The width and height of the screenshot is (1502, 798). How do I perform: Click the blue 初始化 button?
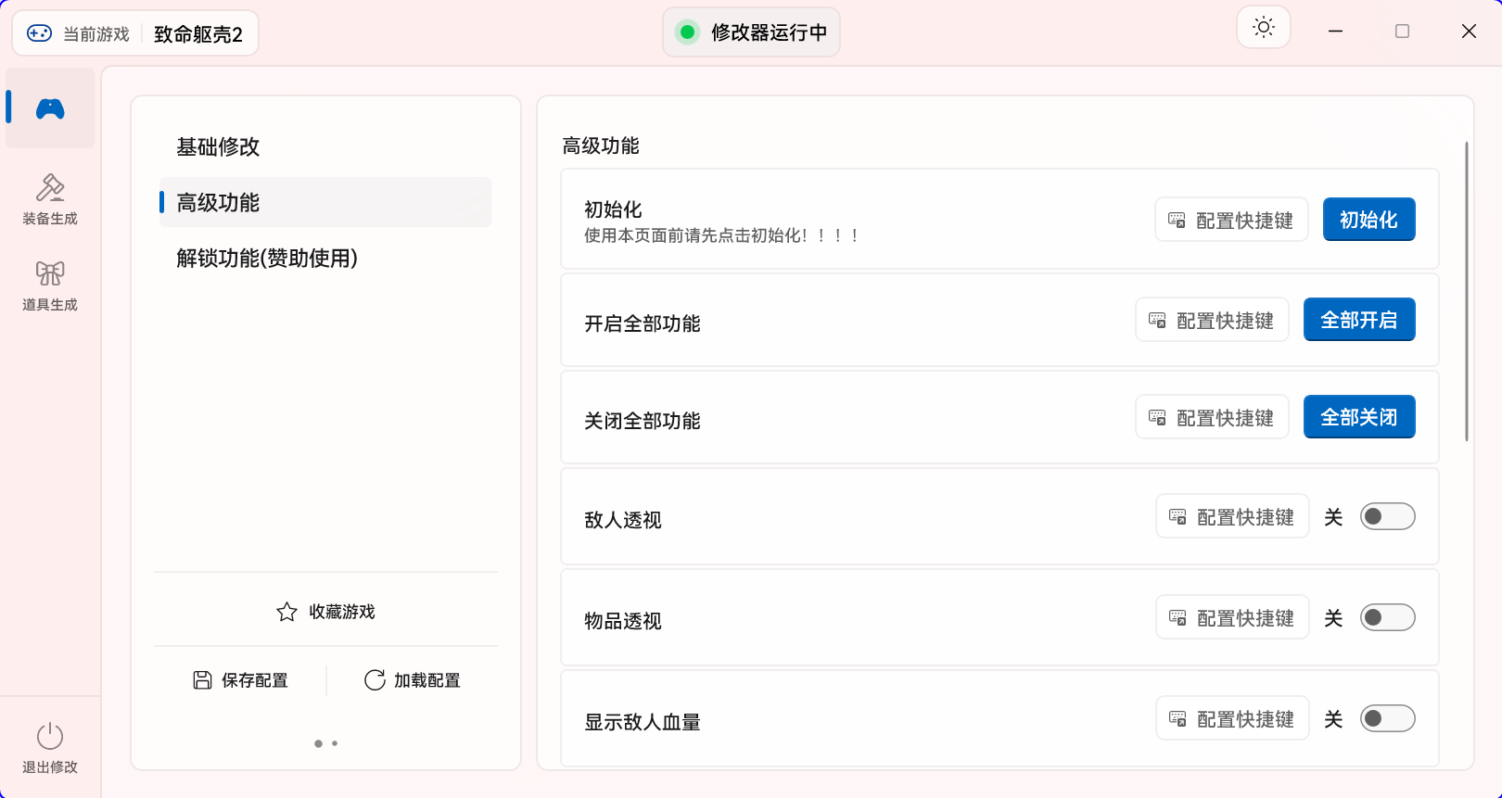(x=1368, y=220)
